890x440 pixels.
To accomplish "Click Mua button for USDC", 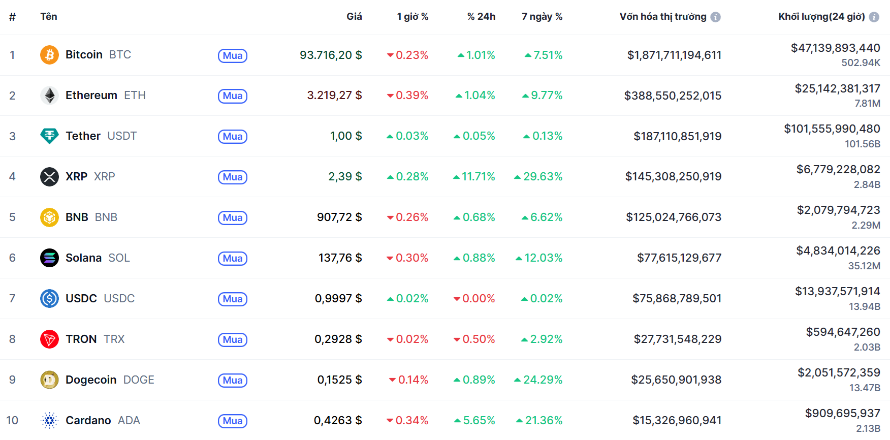I will click(233, 299).
